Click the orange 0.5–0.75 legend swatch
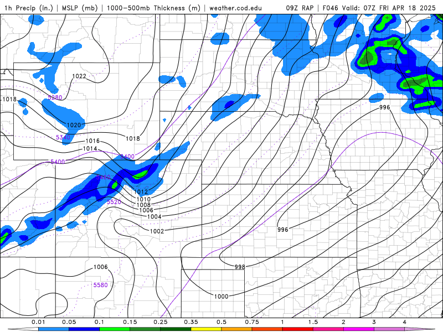 (x=237, y=329)
